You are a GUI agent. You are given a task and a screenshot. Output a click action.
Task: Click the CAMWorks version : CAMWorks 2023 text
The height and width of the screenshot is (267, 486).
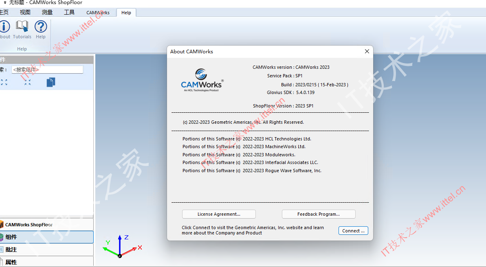click(291, 67)
